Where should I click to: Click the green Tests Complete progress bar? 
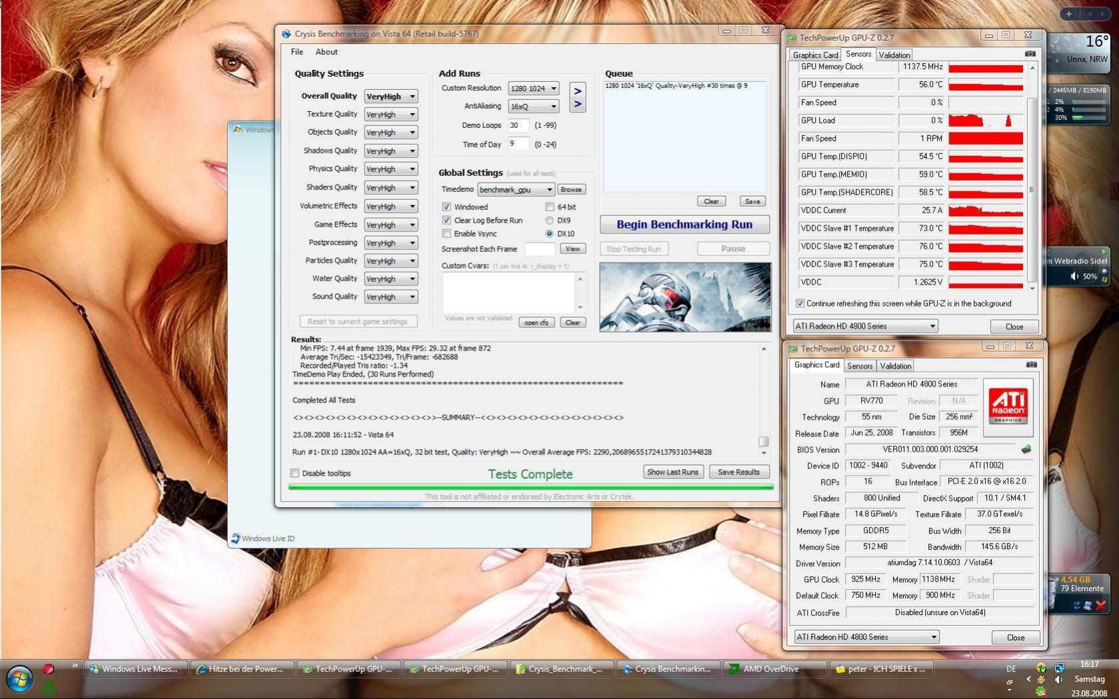pyautogui.click(x=531, y=487)
